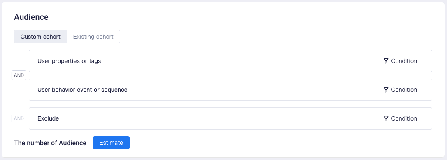Screen dimensions: 447x160
Task: Select the User properties or tags label
Action: pos(69,61)
